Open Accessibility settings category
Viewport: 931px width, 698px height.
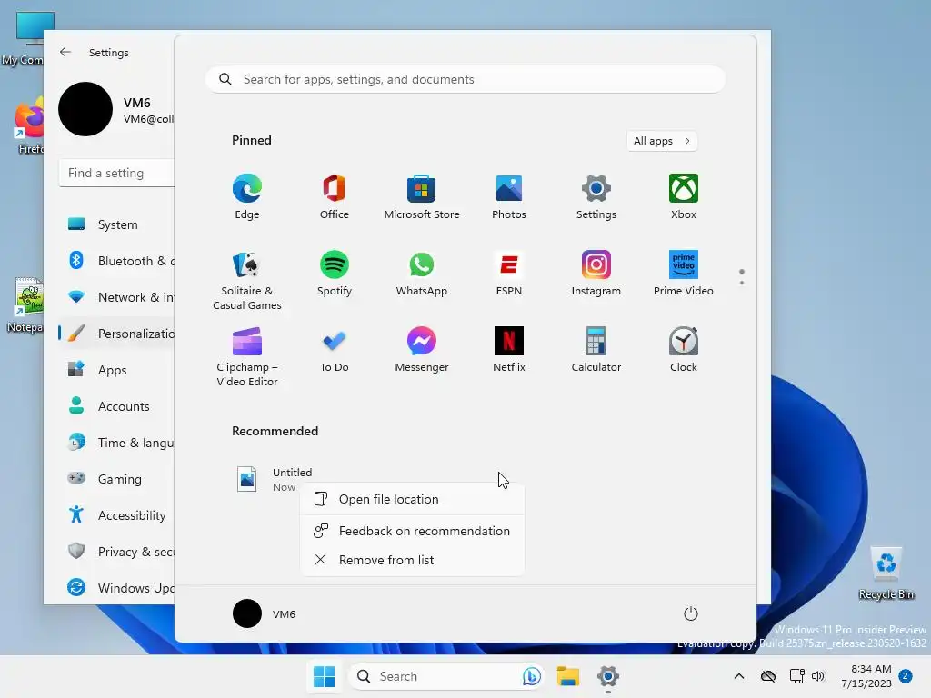coord(116,514)
